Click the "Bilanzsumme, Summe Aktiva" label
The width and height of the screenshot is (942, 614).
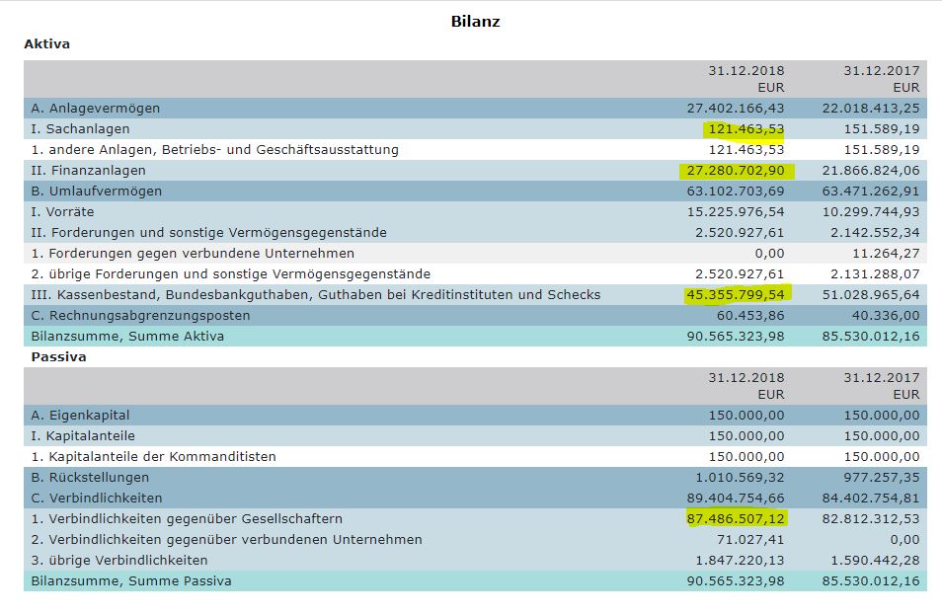point(128,337)
